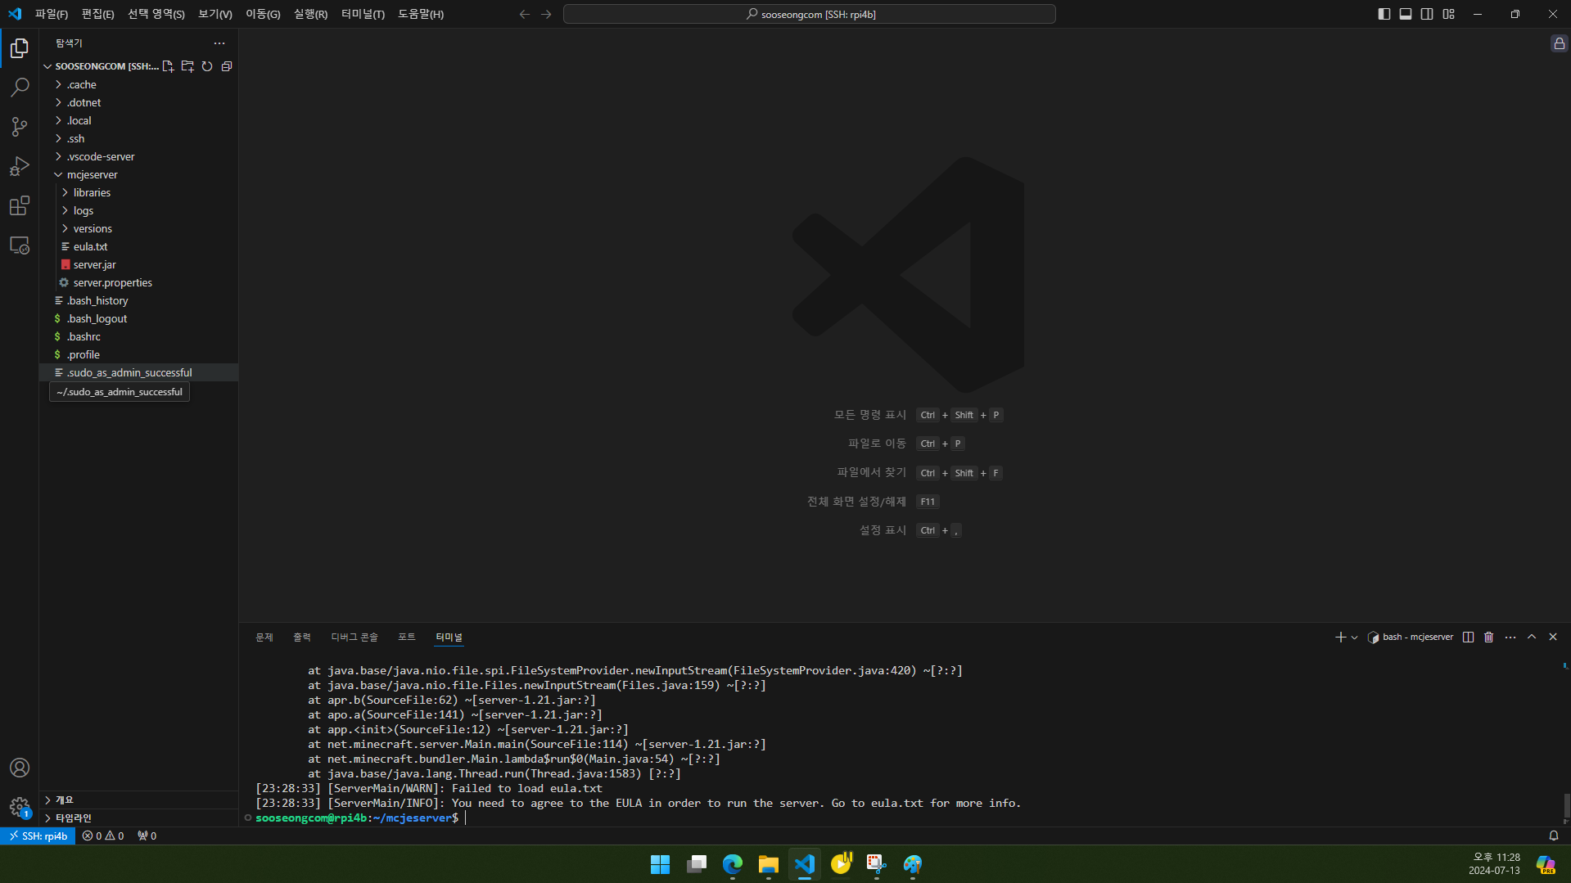Open .profile file

click(139, 354)
